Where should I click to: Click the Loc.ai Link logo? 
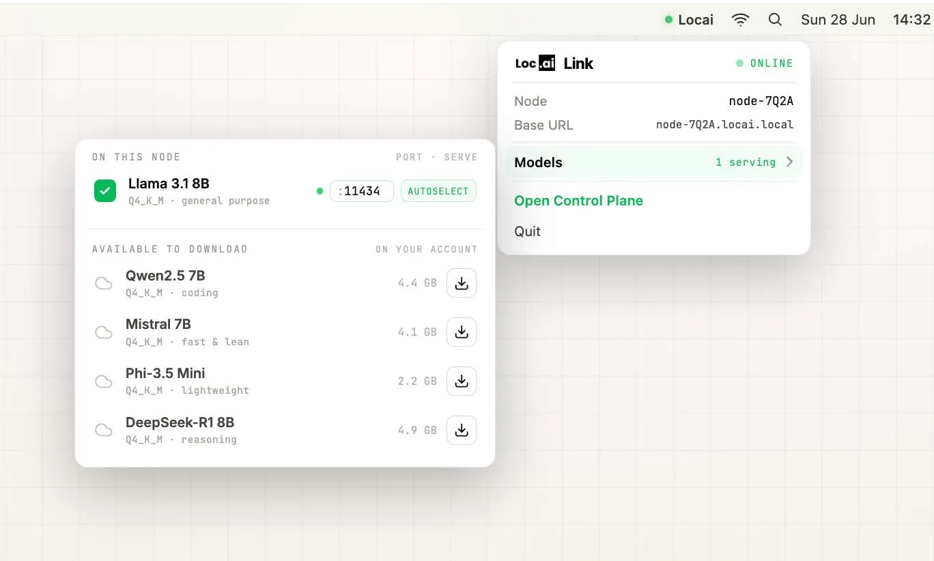tap(554, 63)
